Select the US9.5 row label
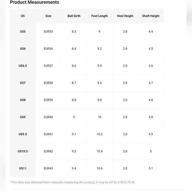The height and width of the screenshot is (192, 192). [23, 134]
